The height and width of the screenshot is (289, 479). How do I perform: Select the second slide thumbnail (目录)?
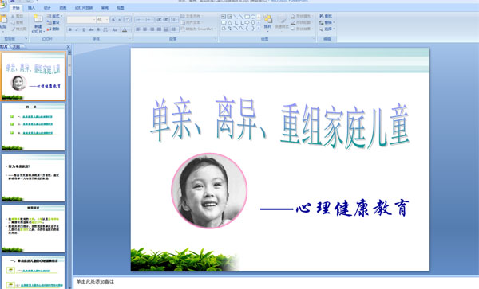(34, 127)
